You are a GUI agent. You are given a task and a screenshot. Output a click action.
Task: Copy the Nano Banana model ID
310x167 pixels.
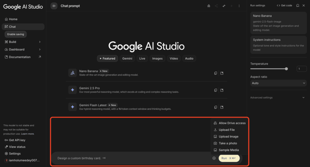pos(216,73)
